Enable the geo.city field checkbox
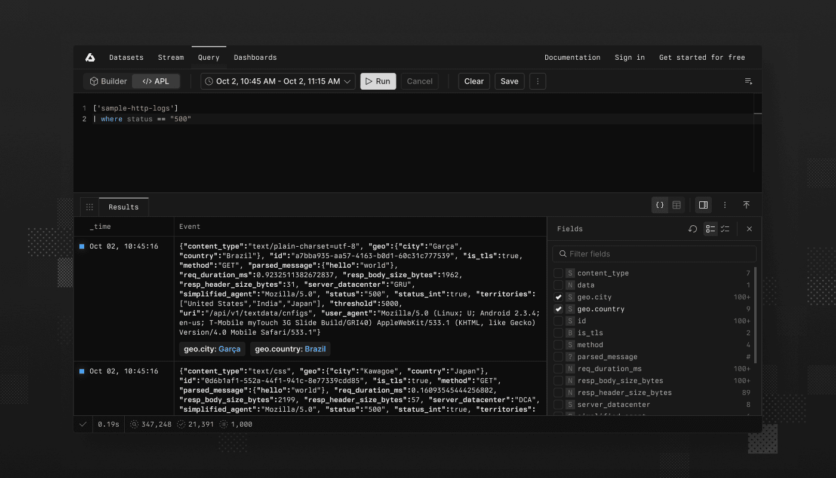 [558, 297]
